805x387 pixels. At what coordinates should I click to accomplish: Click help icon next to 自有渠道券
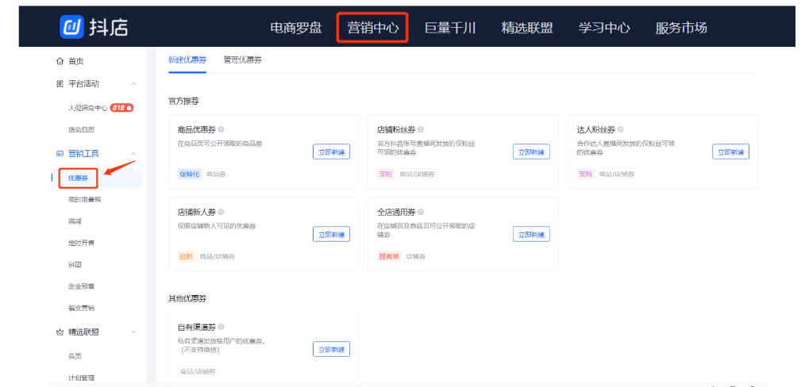click(x=221, y=327)
